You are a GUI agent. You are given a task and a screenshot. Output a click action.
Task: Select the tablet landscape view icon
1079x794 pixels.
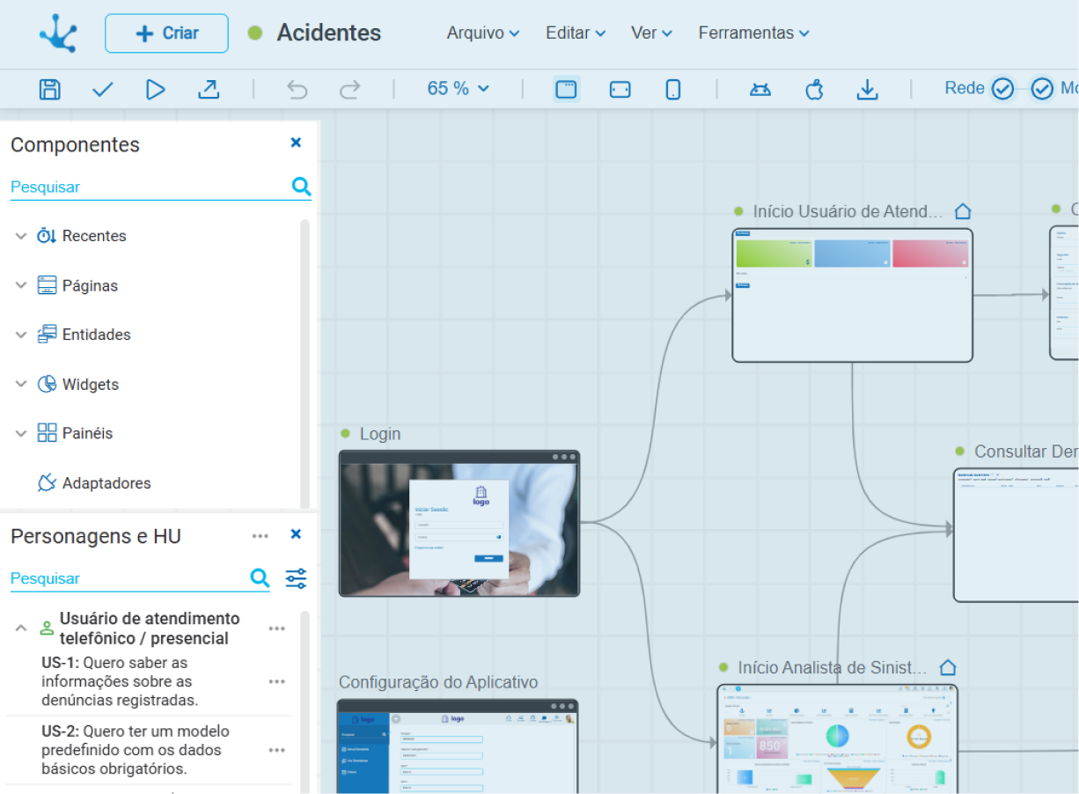coord(620,89)
